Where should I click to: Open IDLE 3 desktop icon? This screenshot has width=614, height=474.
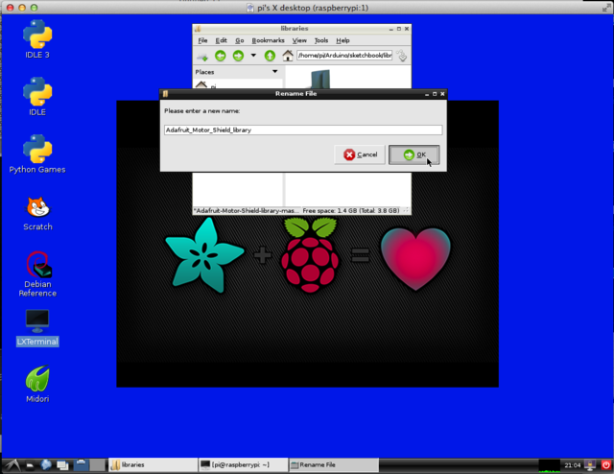(37, 36)
